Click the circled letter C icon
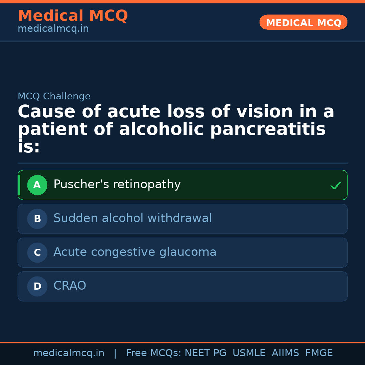This screenshot has height=365, width=365. [x=37, y=252]
